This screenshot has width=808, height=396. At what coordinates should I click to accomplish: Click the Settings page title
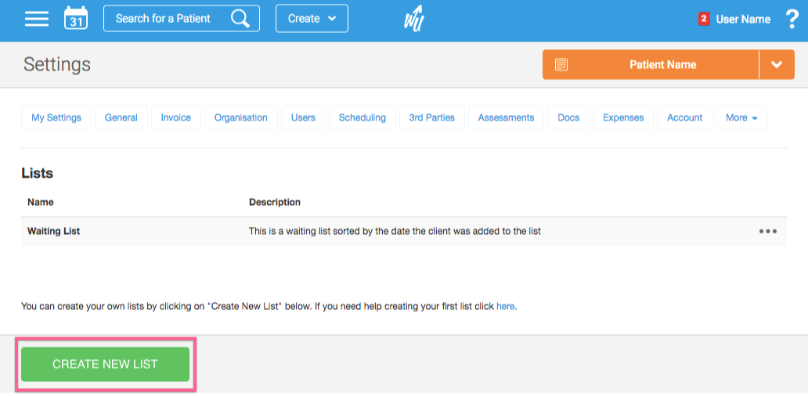point(57,65)
